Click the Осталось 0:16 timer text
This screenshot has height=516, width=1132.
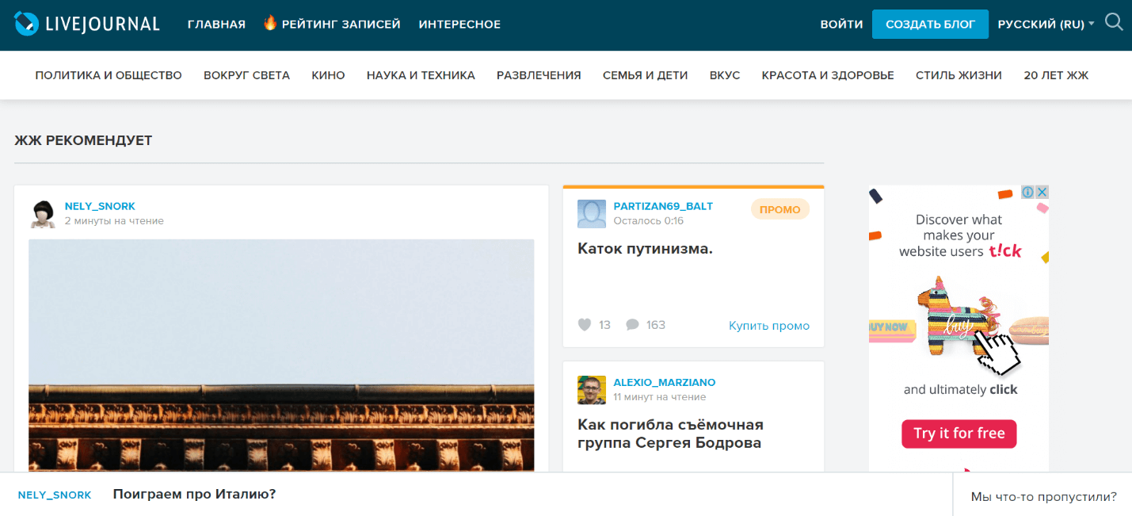649,221
